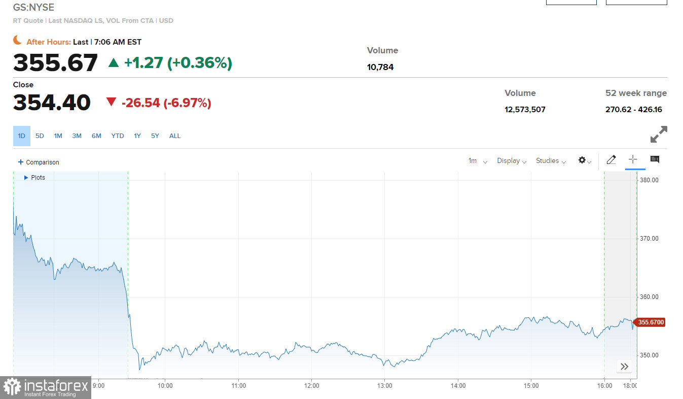Show the 5Y chart range

(x=155, y=136)
